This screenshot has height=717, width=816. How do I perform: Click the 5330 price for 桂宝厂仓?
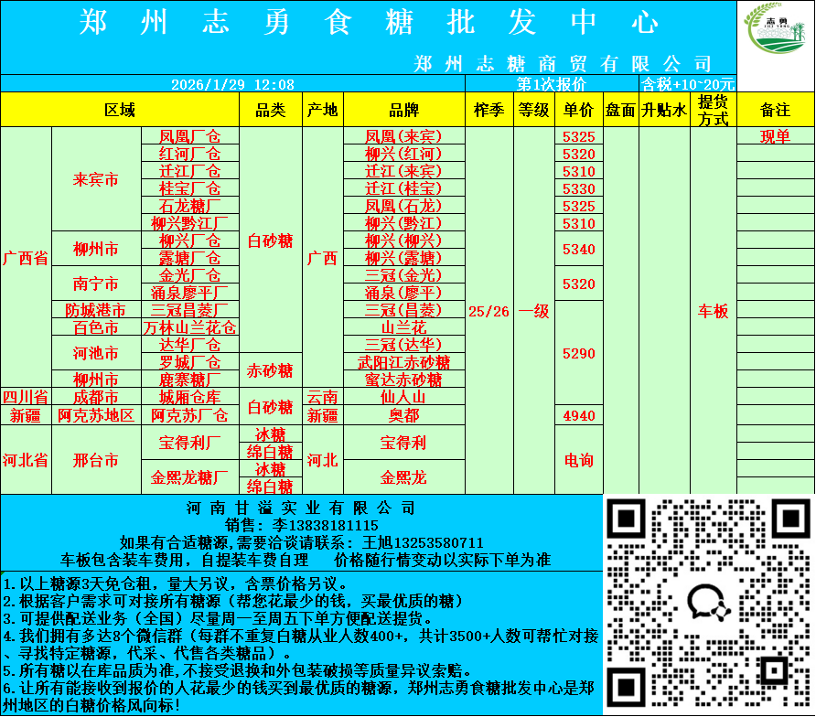(x=578, y=188)
